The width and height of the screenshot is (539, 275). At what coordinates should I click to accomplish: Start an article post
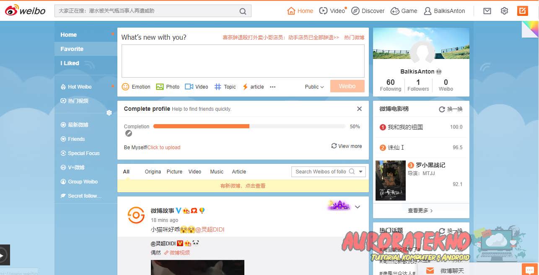click(253, 87)
